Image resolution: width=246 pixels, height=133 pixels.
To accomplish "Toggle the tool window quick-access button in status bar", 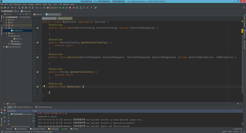I will tap(2, 132).
